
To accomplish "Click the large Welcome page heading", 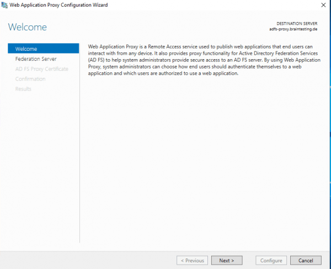I will pyautogui.click(x=28, y=27).
